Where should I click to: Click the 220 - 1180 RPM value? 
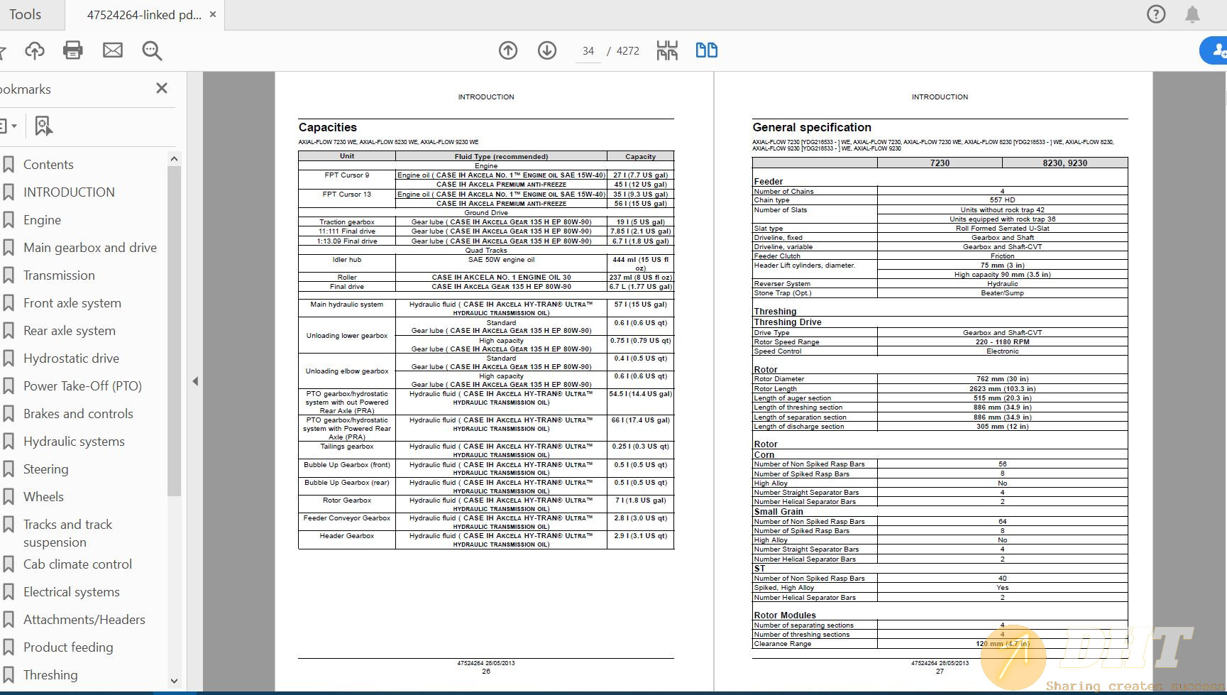1002,342
